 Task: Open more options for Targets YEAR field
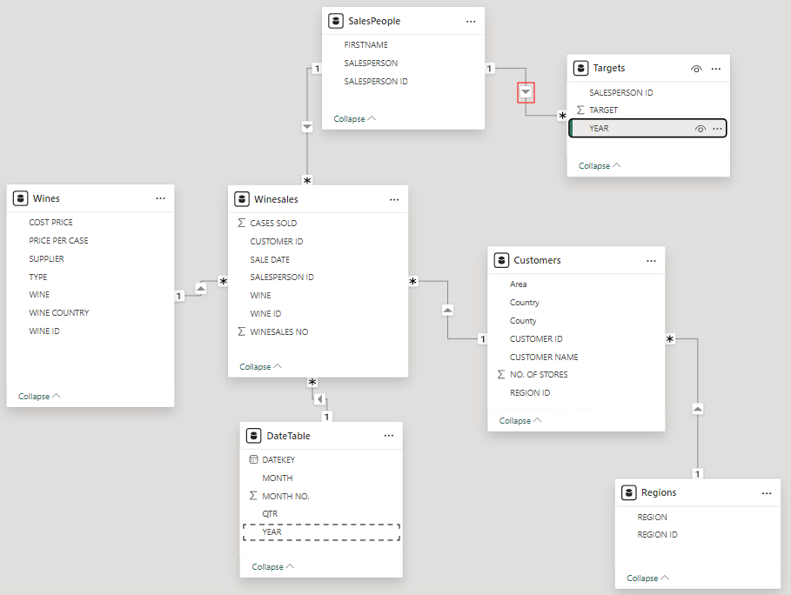(718, 129)
